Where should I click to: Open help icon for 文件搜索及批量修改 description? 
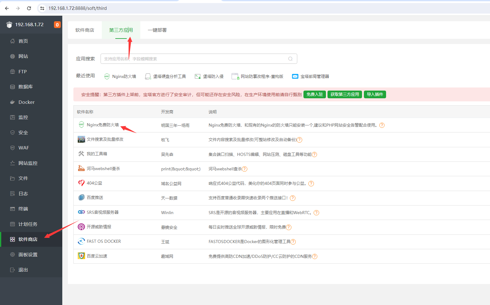(299, 140)
